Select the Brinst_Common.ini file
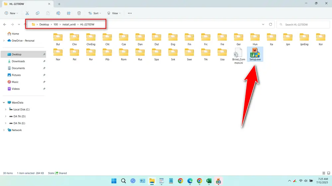 click(x=238, y=56)
